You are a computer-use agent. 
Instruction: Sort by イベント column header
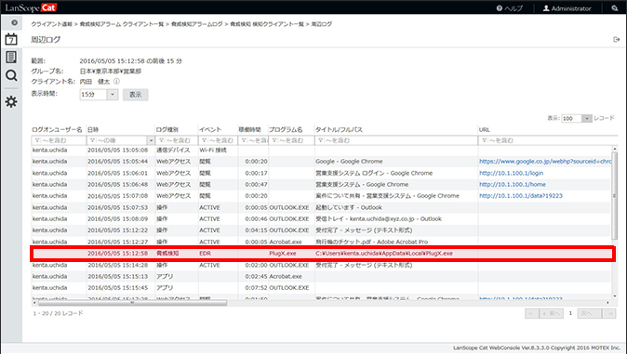pyautogui.click(x=210, y=129)
